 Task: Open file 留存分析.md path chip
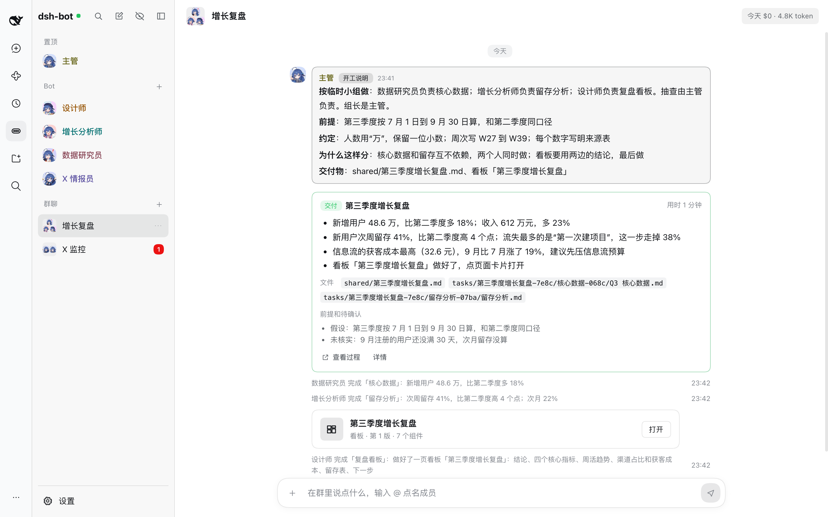pyautogui.click(x=423, y=298)
